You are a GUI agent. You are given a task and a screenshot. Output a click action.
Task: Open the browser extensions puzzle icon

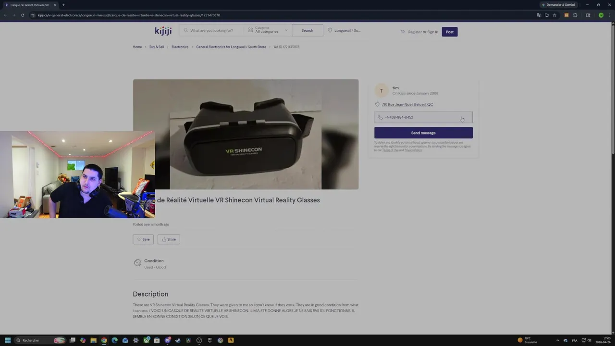point(575,15)
